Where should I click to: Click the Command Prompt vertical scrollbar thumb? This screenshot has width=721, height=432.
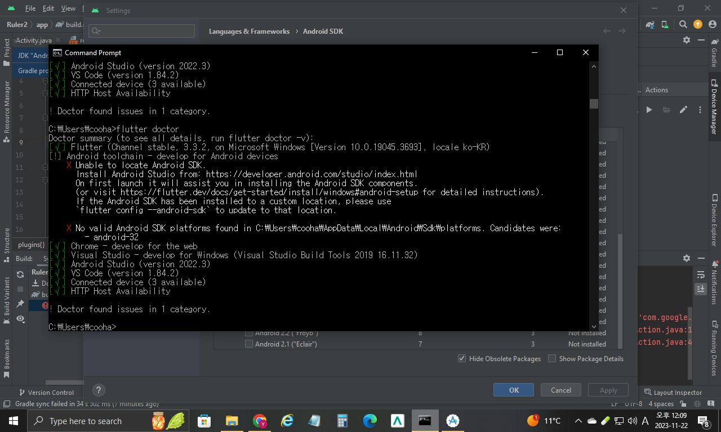pyautogui.click(x=594, y=103)
